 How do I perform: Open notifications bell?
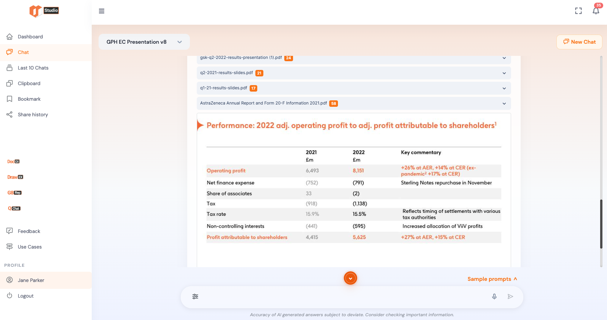click(x=596, y=11)
